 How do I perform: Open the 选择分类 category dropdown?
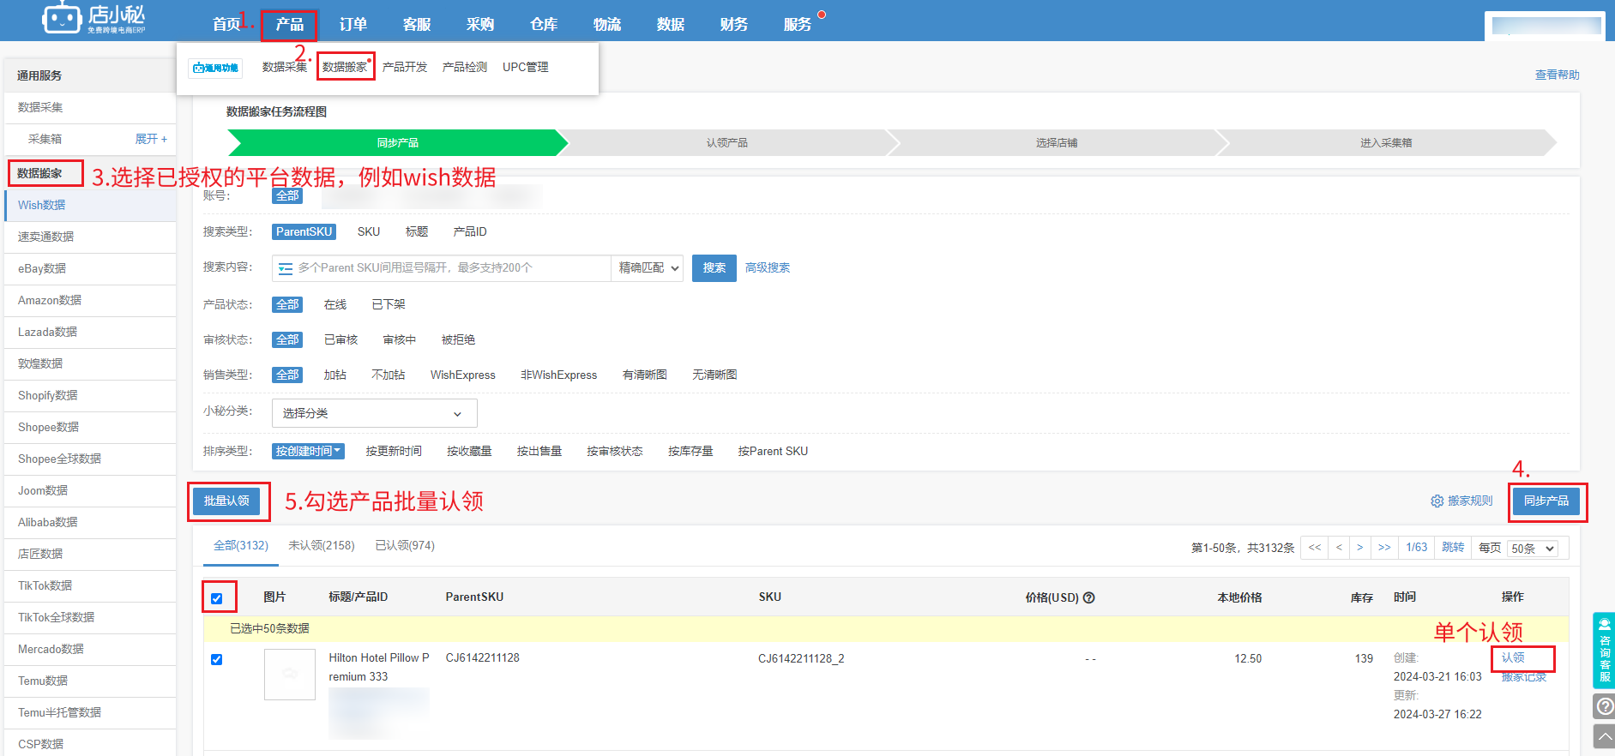(x=374, y=413)
